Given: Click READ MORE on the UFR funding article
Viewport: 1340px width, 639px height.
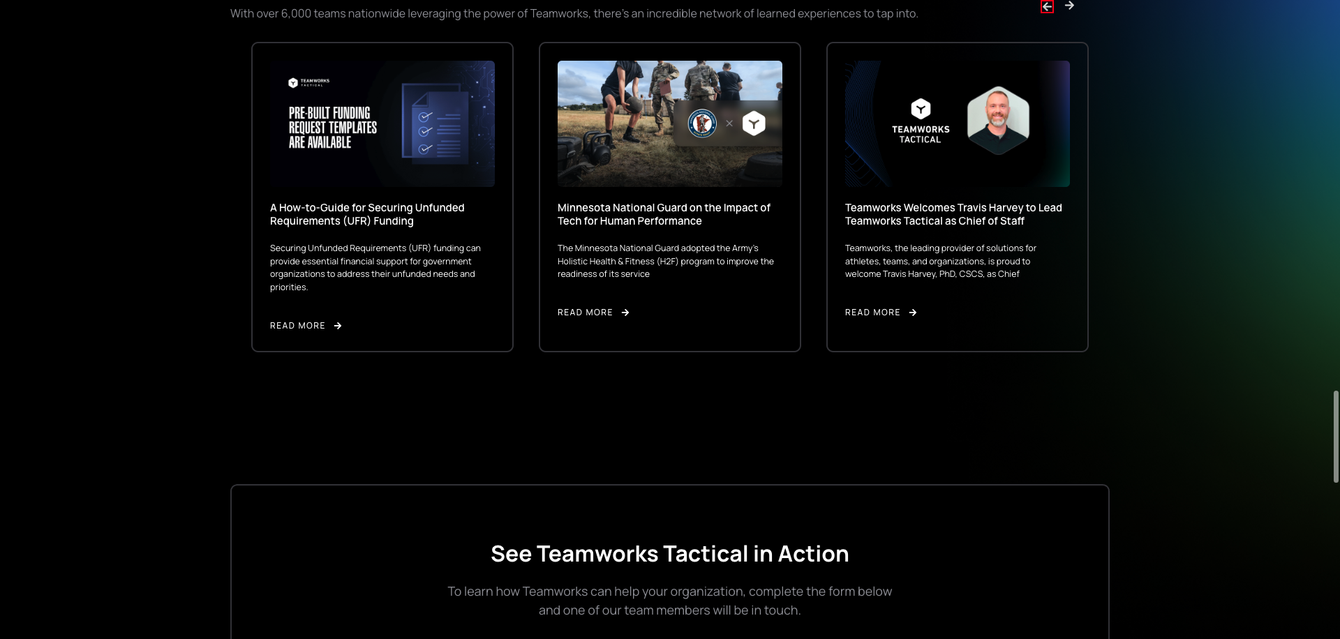Looking at the screenshot, I should 297,325.
